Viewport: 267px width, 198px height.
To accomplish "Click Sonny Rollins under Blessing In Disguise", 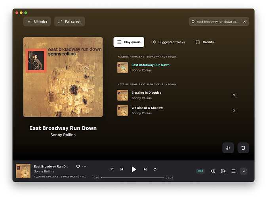I will [141, 98].
